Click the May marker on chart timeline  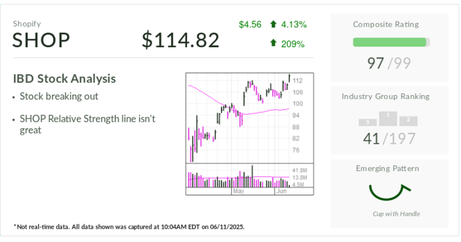(238, 192)
